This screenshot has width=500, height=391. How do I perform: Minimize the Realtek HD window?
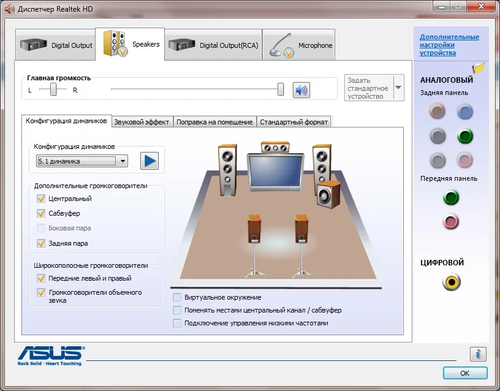tap(442, 6)
